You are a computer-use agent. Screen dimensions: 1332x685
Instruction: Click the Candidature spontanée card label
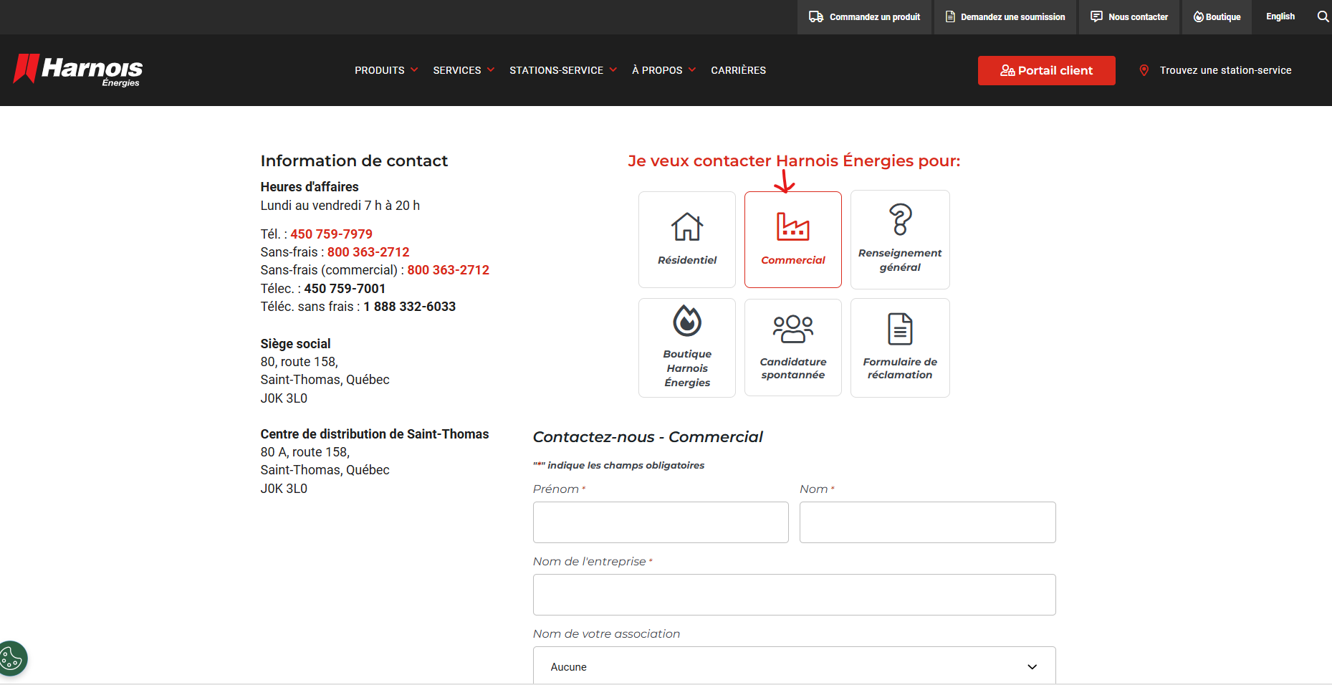[x=793, y=368]
